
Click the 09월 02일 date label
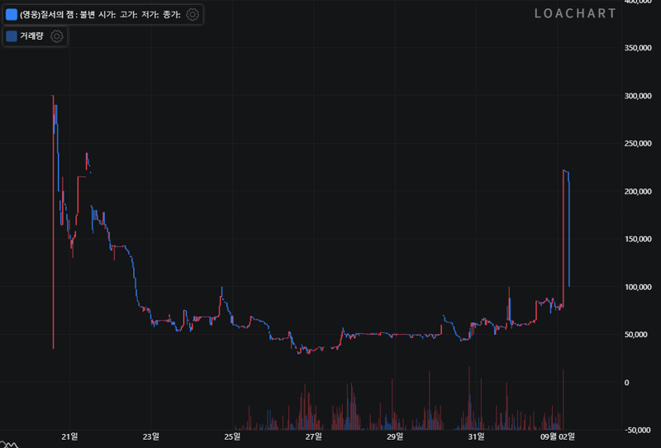point(558,436)
